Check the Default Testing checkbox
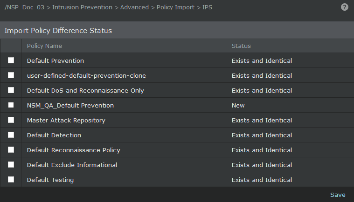Viewport: 354px width, 202px height. coord(11,180)
